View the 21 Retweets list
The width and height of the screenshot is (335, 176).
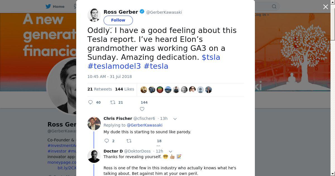pos(100,89)
